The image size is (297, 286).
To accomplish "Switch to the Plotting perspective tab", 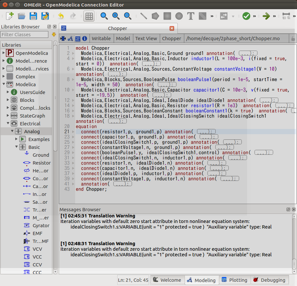I will tap(235, 280).
